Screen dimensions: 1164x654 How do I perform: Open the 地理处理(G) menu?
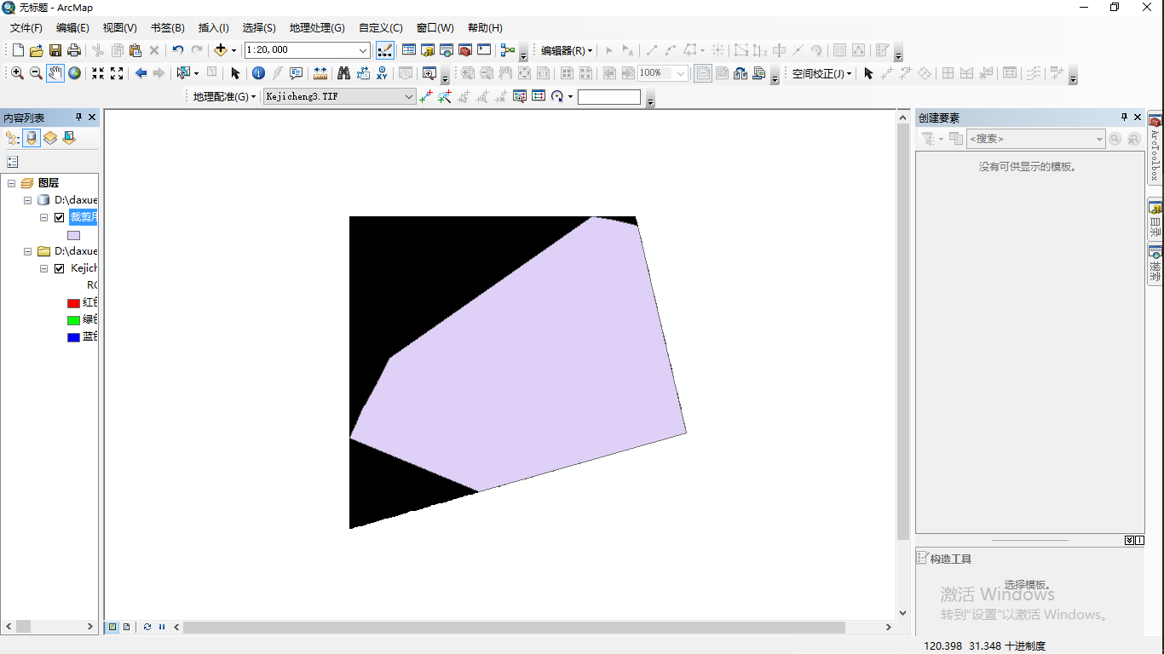coord(317,28)
